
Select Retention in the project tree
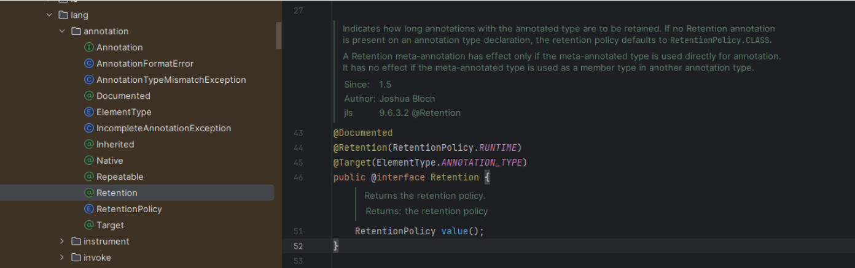click(x=117, y=193)
